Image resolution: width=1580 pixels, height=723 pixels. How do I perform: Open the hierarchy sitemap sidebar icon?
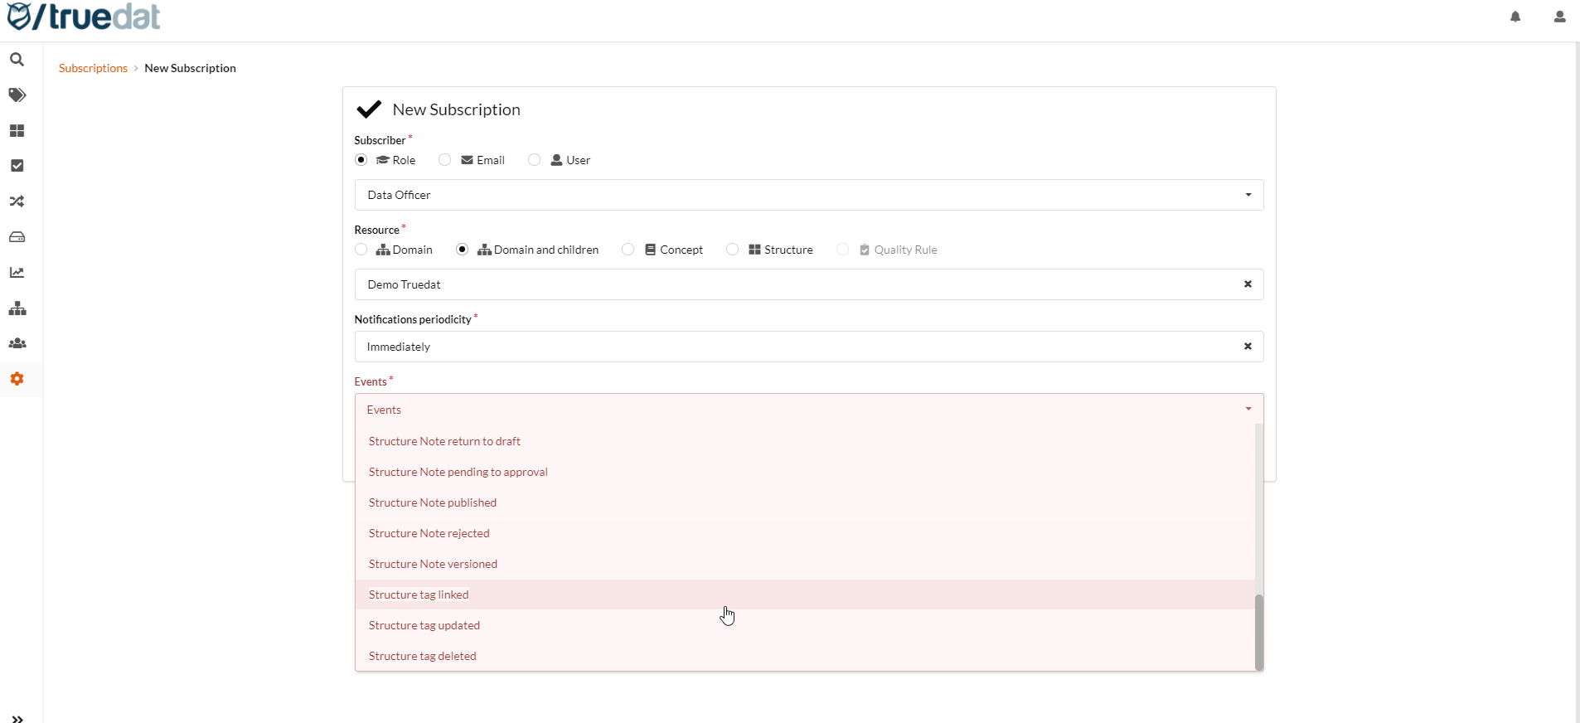pos(17,308)
